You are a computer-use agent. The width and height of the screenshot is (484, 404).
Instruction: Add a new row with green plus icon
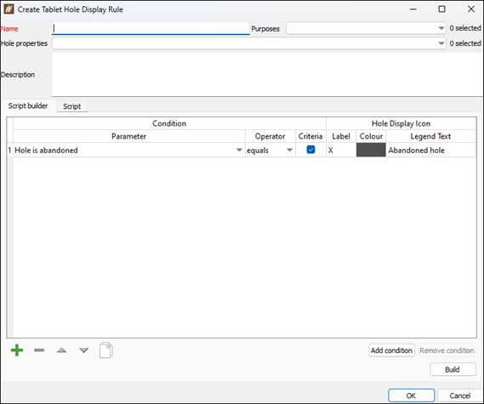(17, 350)
